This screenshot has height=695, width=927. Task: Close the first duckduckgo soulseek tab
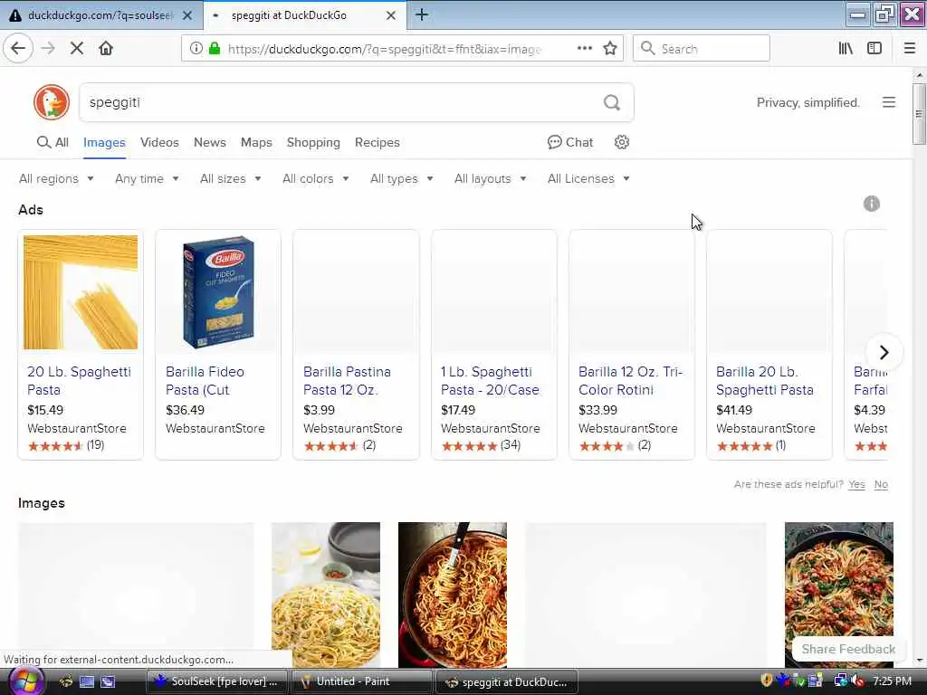187,15
